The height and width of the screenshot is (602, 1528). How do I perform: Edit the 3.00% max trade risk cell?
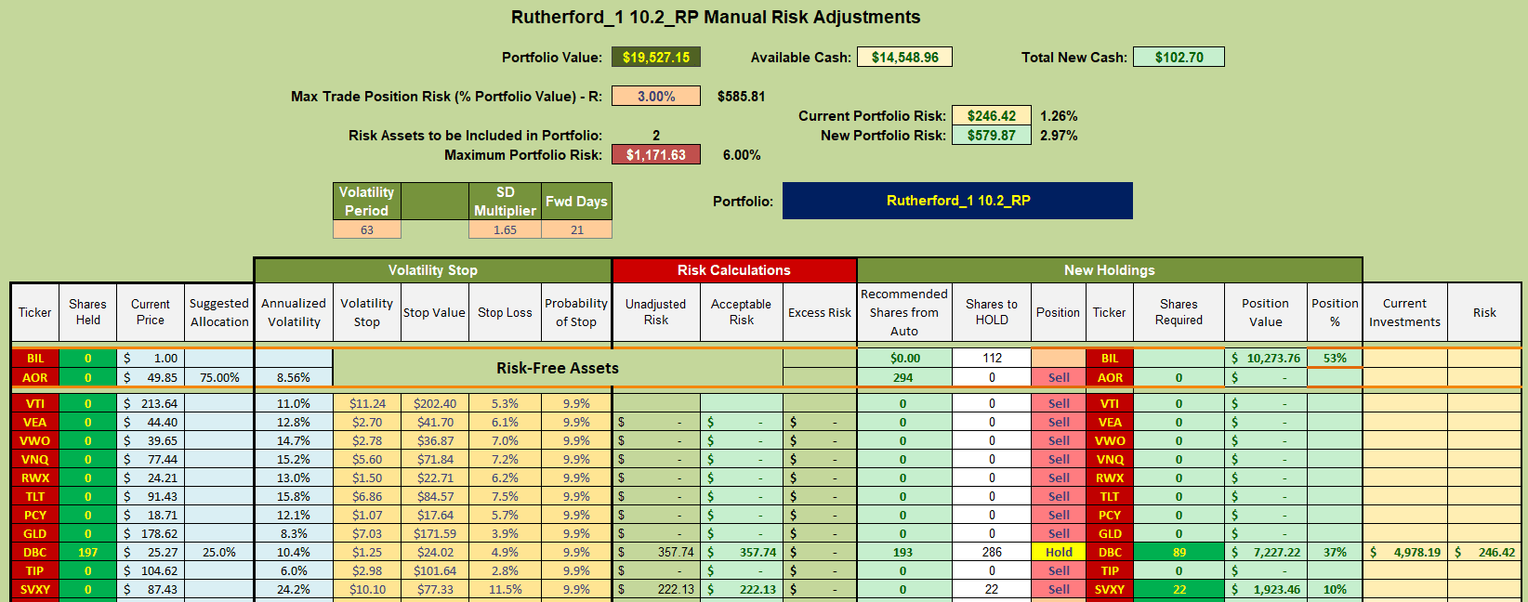(x=655, y=97)
